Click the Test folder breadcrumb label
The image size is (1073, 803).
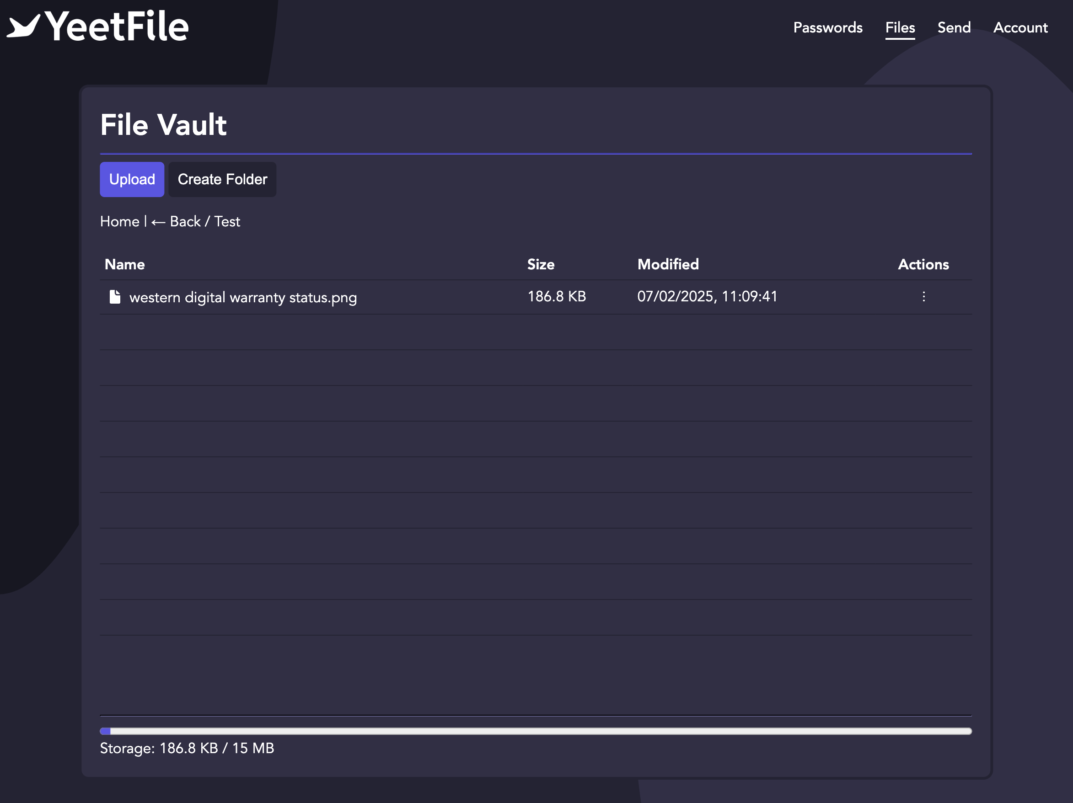(227, 222)
